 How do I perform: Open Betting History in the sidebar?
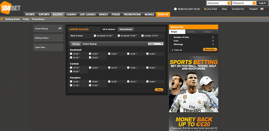tap(48, 38)
